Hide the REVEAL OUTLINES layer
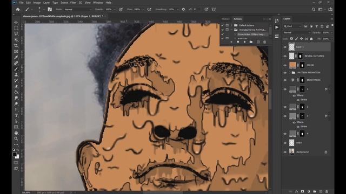The width and height of the screenshot is (346, 194). 285,56
